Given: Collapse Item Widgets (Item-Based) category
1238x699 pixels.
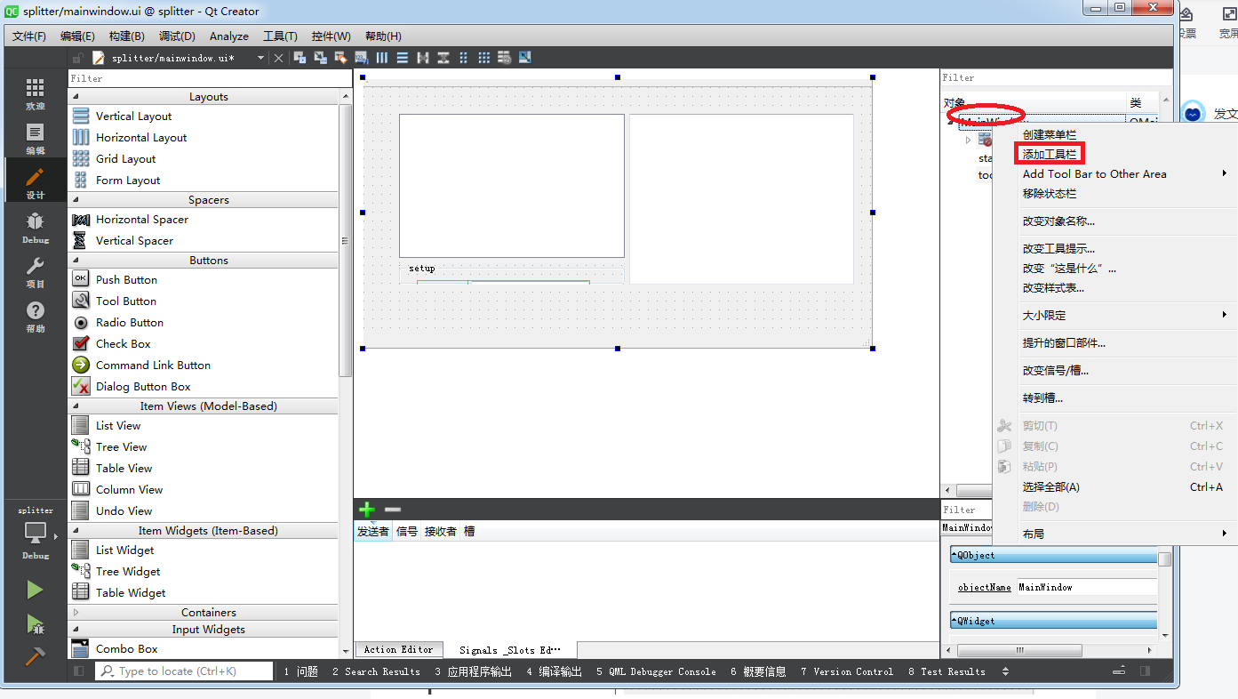Looking at the screenshot, I should (x=76, y=531).
